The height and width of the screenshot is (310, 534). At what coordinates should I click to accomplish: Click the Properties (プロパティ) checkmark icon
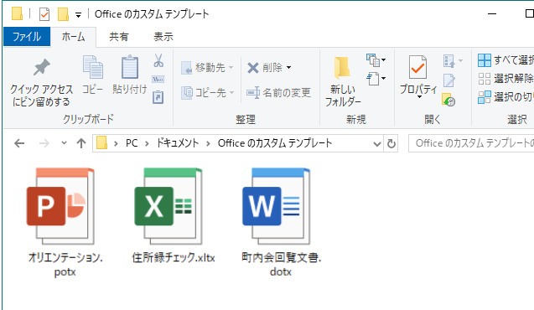click(x=417, y=67)
